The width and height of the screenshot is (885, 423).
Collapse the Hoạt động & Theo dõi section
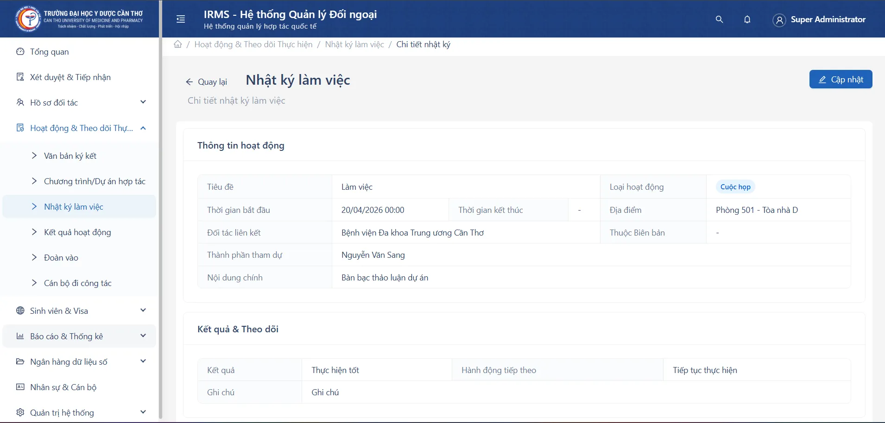143,128
